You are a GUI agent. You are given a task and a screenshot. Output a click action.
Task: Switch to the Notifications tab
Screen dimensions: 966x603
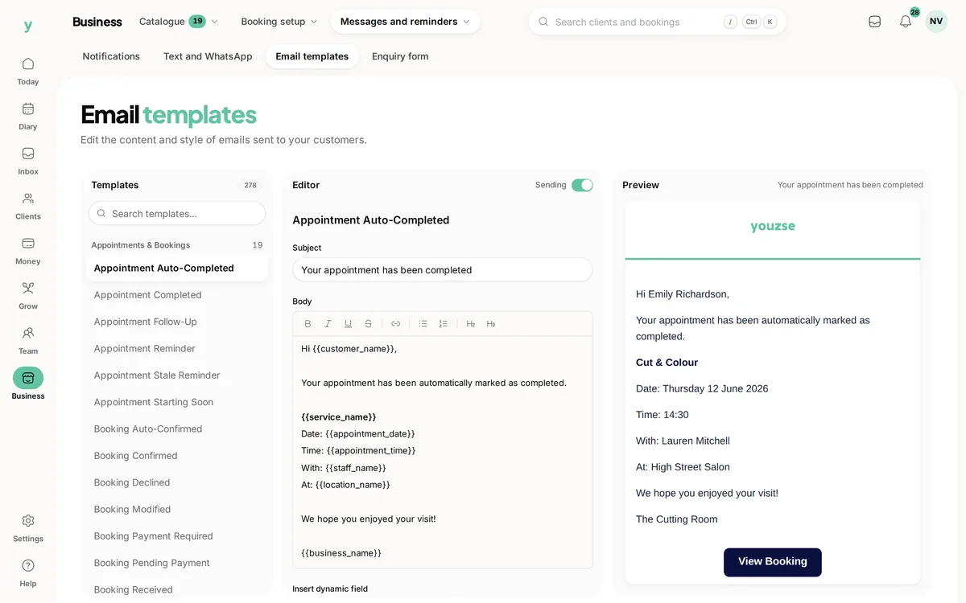111,56
